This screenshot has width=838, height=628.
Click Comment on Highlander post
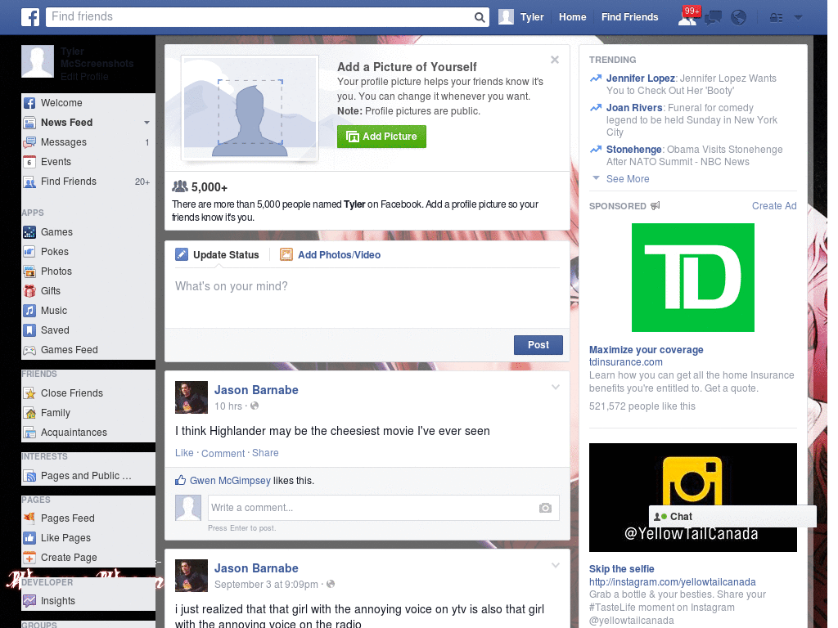click(223, 453)
